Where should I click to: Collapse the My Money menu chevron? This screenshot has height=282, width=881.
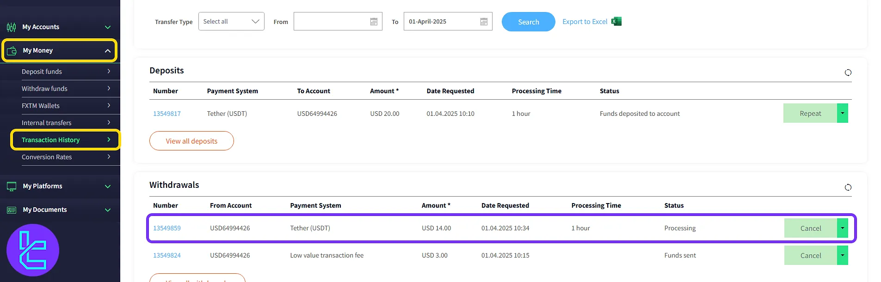[108, 51]
